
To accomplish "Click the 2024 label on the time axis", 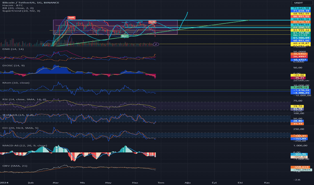I will (4, 183).
